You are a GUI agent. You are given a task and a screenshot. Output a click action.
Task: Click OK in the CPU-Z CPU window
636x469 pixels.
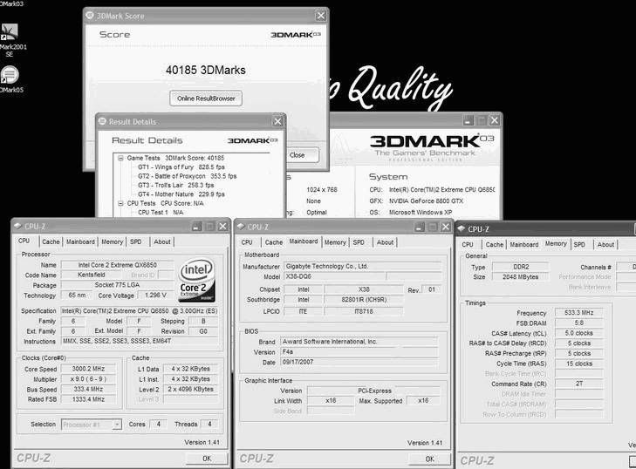(x=207, y=459)
